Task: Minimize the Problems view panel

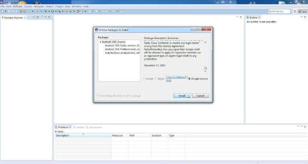Action: tap(302, 126)
